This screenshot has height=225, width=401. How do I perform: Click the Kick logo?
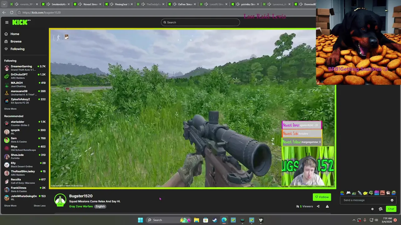click(21, 22)
